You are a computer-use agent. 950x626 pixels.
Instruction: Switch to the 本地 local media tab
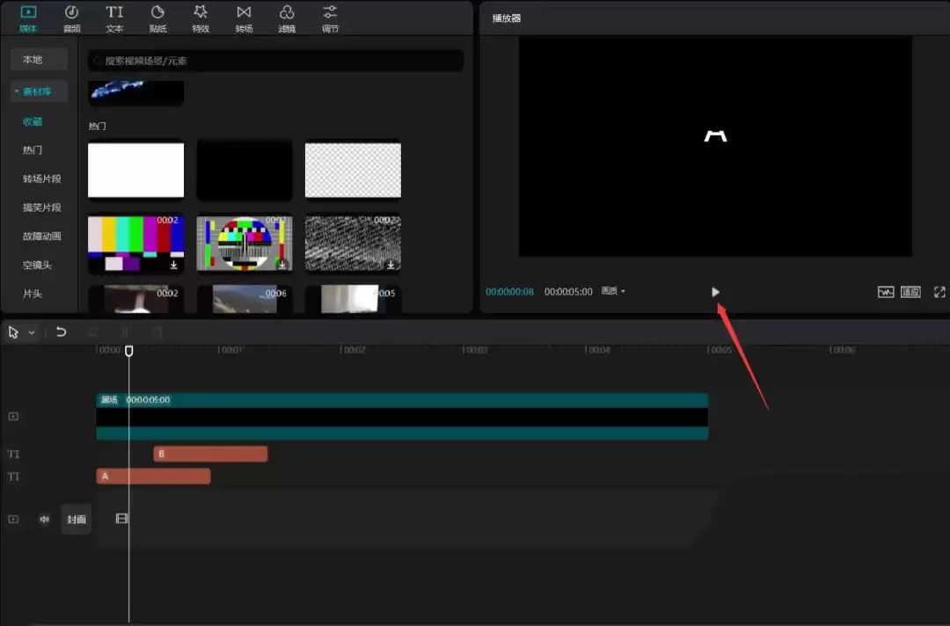click(x=33, y=60)
